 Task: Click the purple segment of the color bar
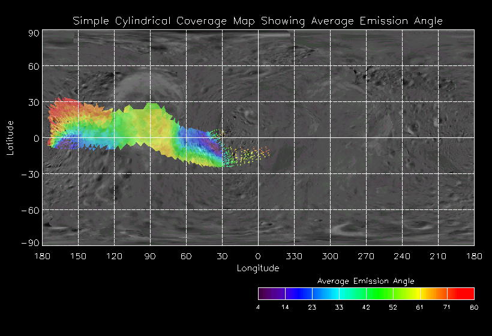coord(272,293)
